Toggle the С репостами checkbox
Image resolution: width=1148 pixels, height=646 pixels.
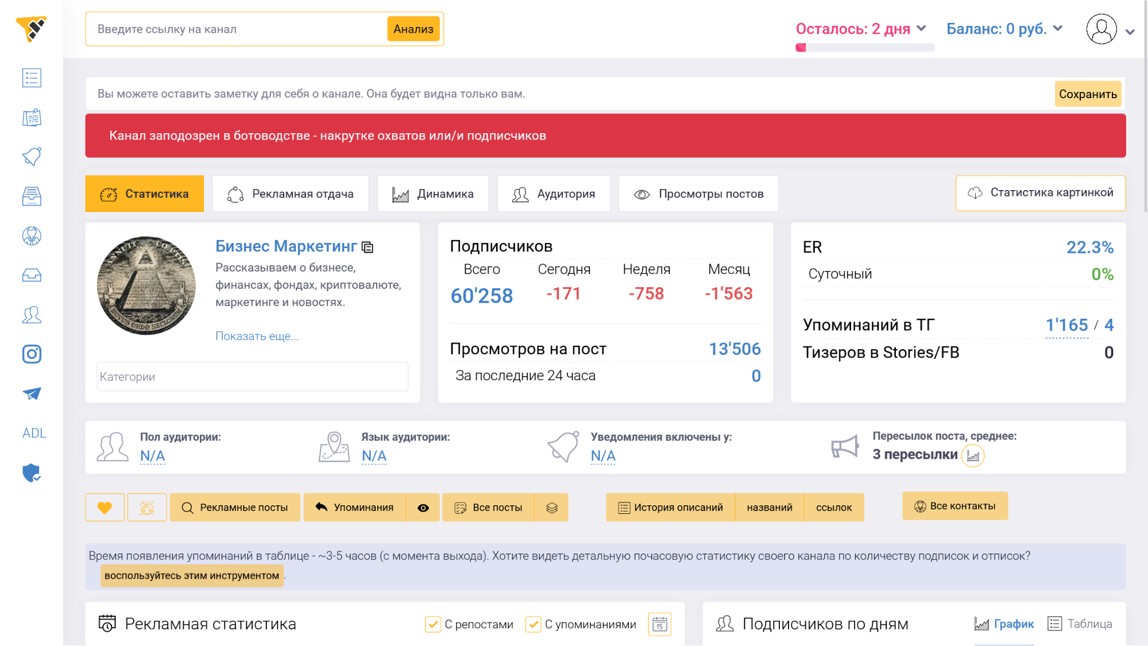pyautogui.click(x=432, y=624)
